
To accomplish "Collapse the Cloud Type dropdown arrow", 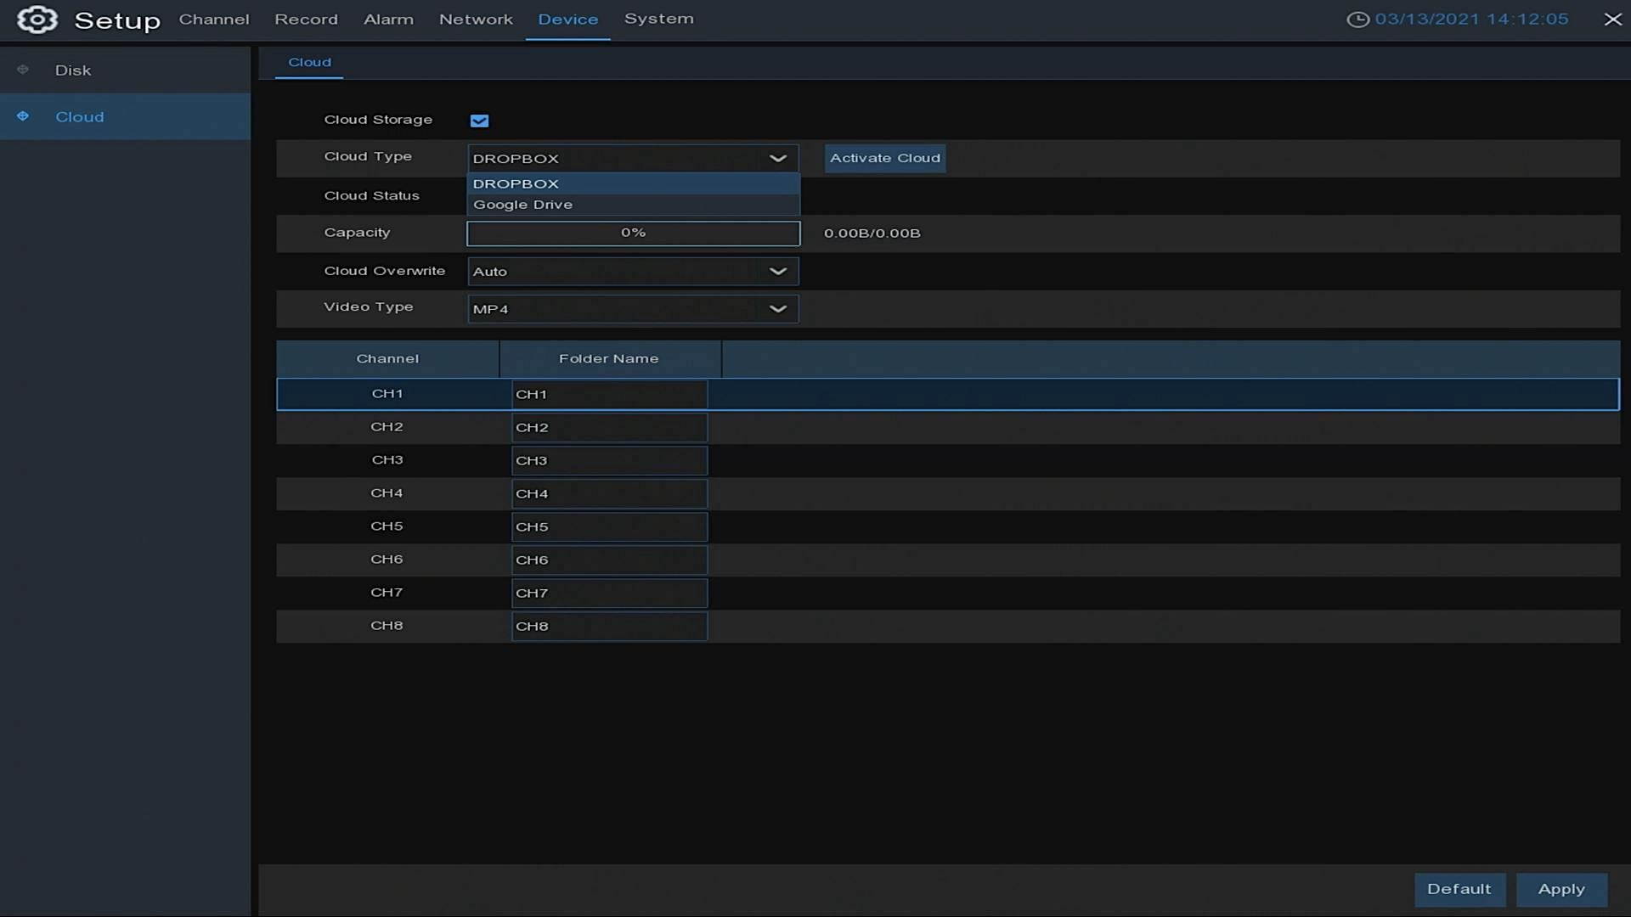I will coord(777,159).
